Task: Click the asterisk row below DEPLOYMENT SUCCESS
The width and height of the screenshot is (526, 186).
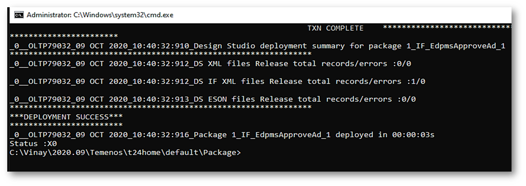Action: (x=66, y=125)
